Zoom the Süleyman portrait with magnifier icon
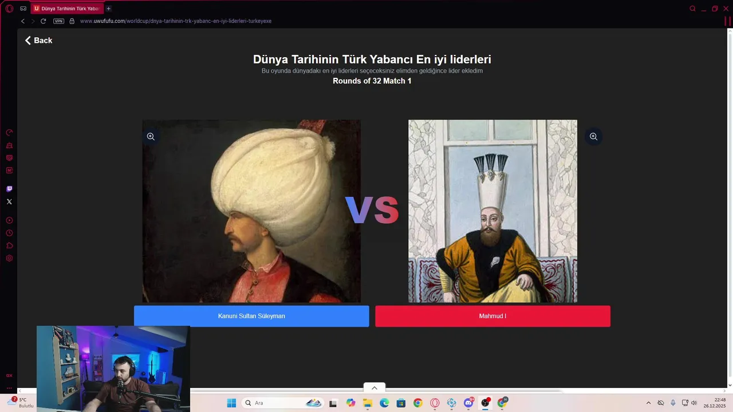 [151, 137]
